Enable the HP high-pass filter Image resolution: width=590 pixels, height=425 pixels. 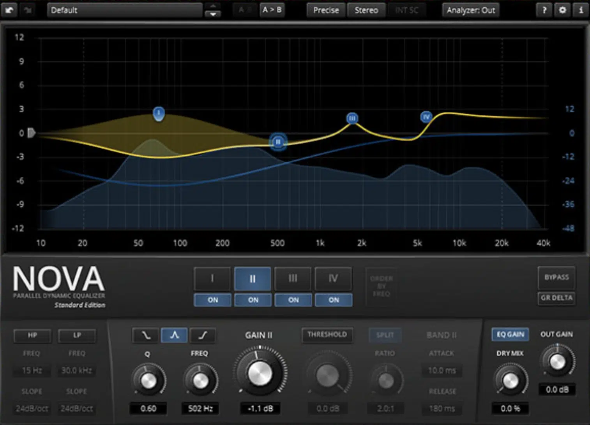[x=32, y=335]
